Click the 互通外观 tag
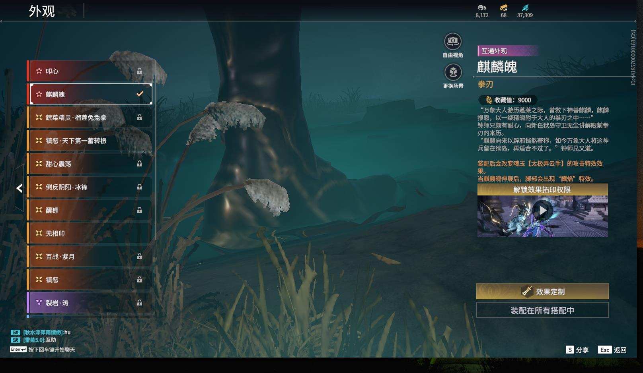The image size is (643, 373). point(509,51)
